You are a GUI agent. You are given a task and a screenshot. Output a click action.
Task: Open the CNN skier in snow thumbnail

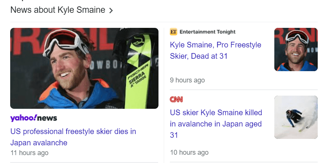[296, 117]
